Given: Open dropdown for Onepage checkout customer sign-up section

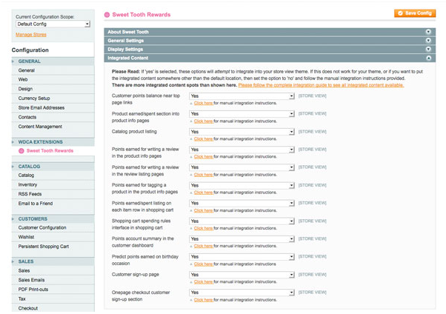Looking at the screenshot, I should point(242,293).
